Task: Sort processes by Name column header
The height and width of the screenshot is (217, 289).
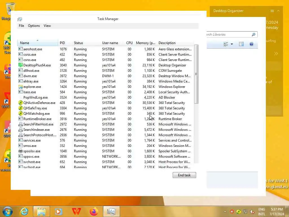Action: 38,43
